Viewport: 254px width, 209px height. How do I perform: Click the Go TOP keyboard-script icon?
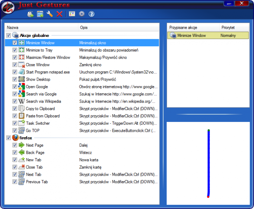[x=21, y=130]
